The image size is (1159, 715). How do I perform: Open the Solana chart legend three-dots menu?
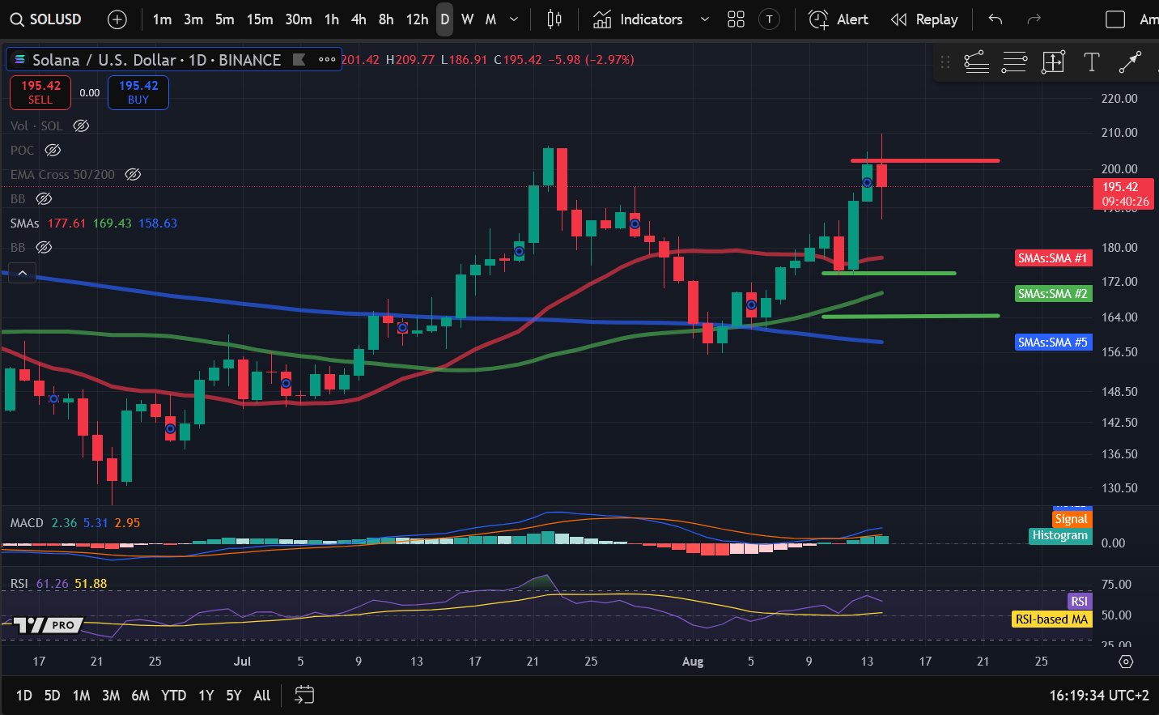click(x=327, y=59)
